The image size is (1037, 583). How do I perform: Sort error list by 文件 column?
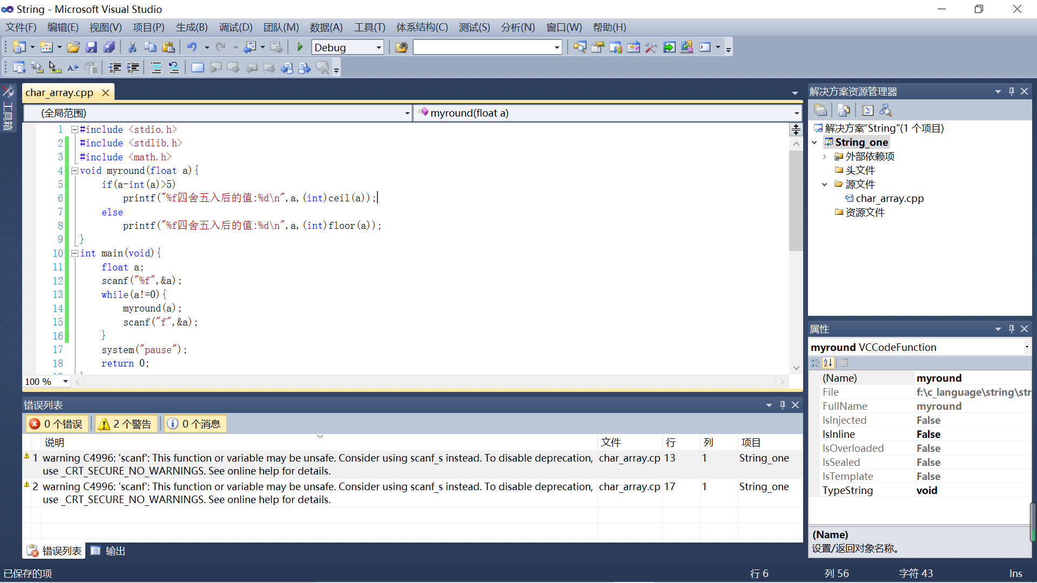point(630,443)
